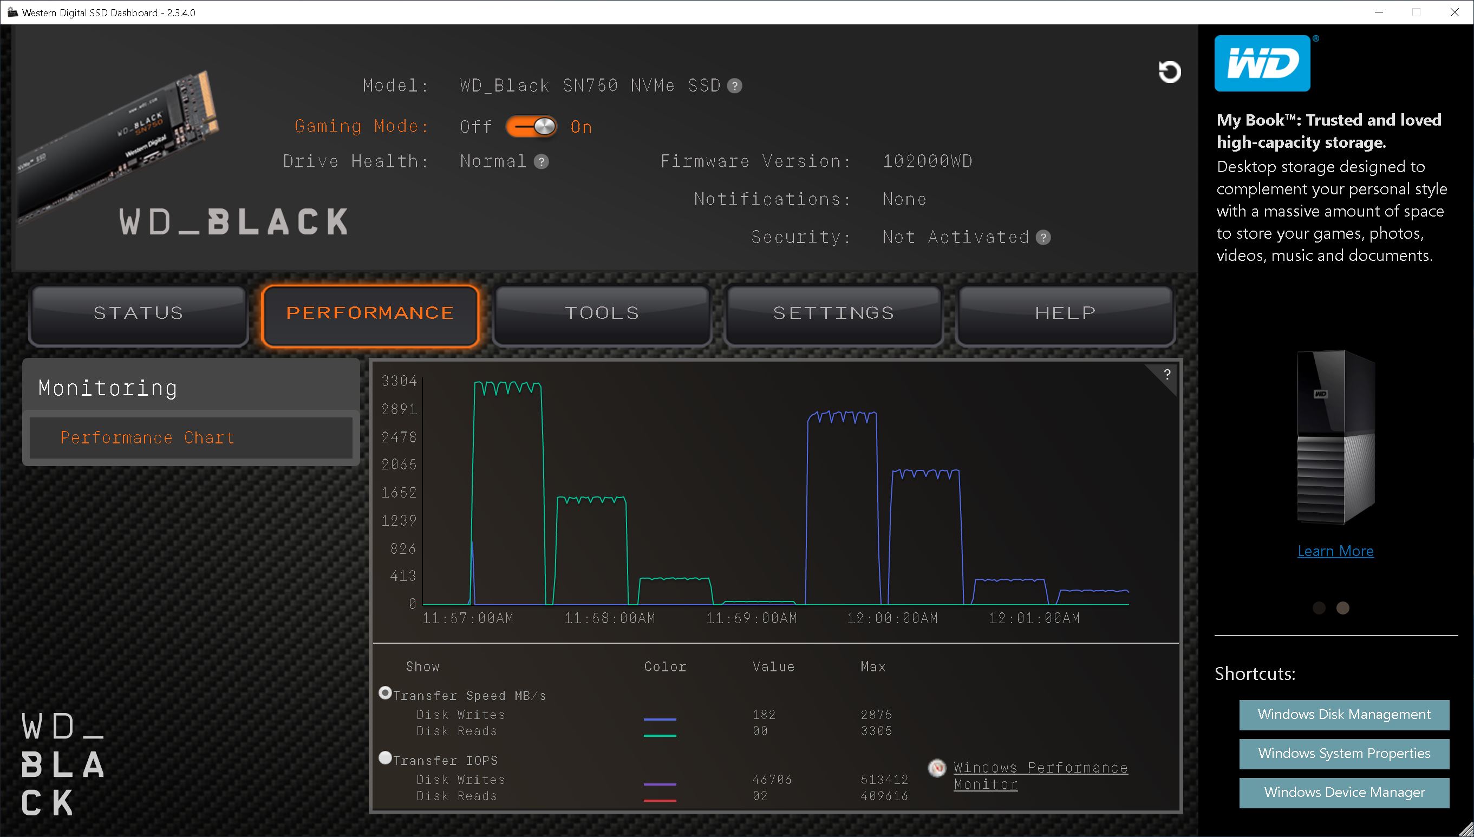Click the 12:00:00AM time axis label
Viewport: 1474px width, 837px height.
pos(892,619)
